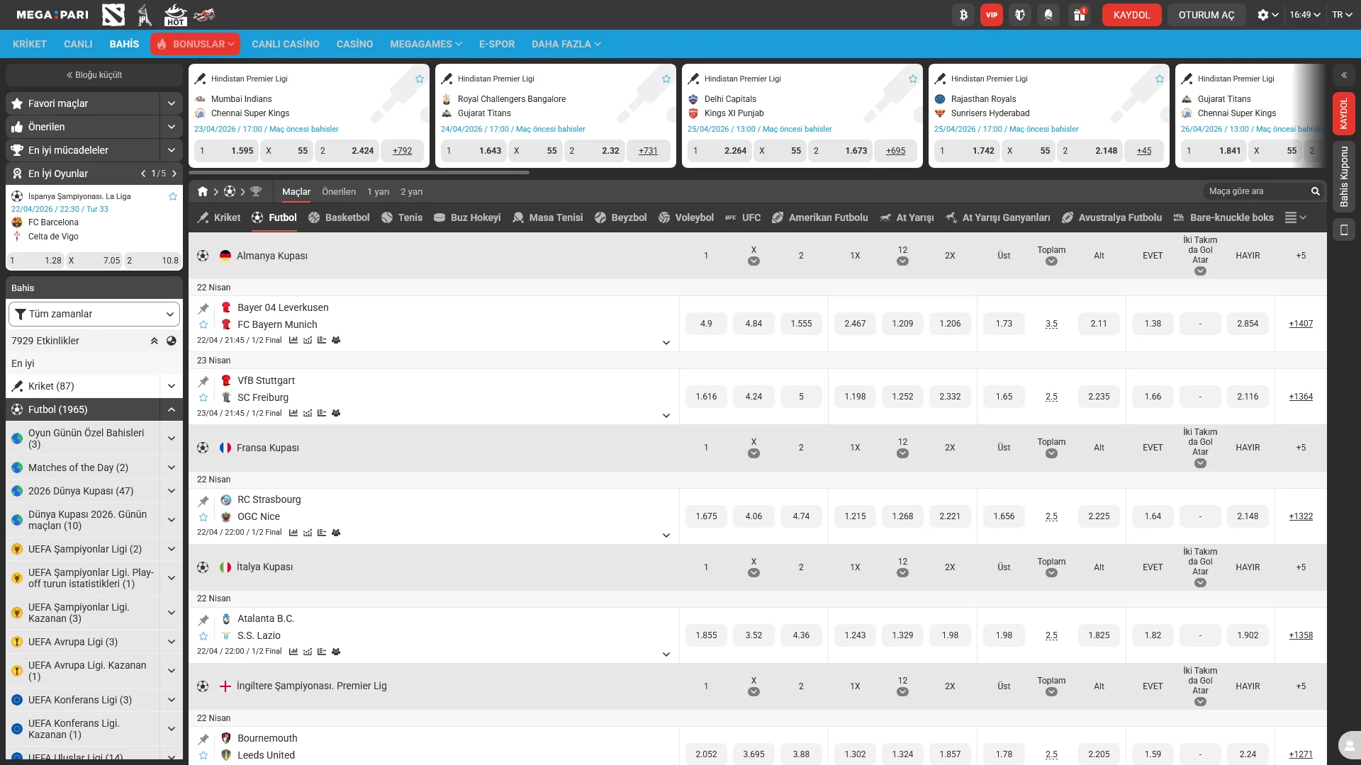This screenshot has width=1361, height=765.
Task: Collapse the right panel with double-arrow icon
Action: point(1344,75)
